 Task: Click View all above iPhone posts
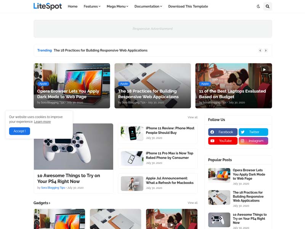(x=193, y=117)
